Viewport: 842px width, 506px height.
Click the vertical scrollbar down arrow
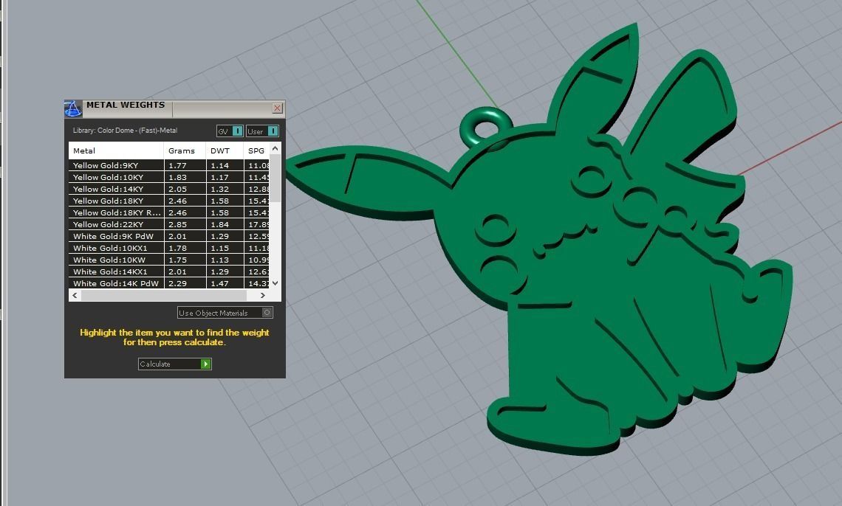[x=275, y=283]
